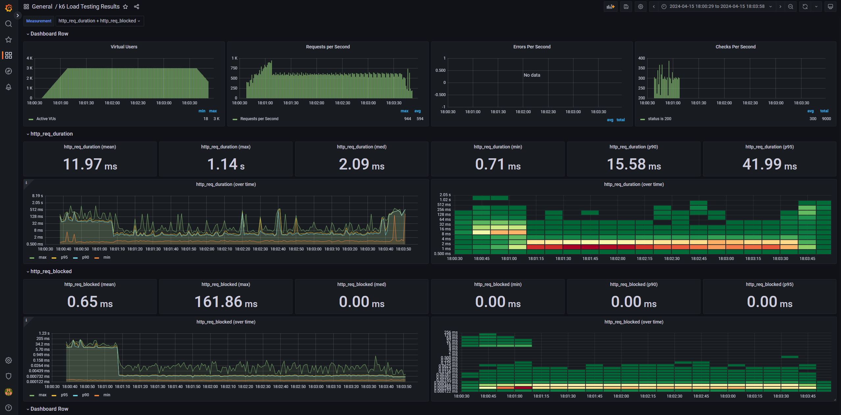Image resolution: width=841 pixels, height=415 pixels.
Task: Open Checks Per Second panel menu
Action: (735, 47)
